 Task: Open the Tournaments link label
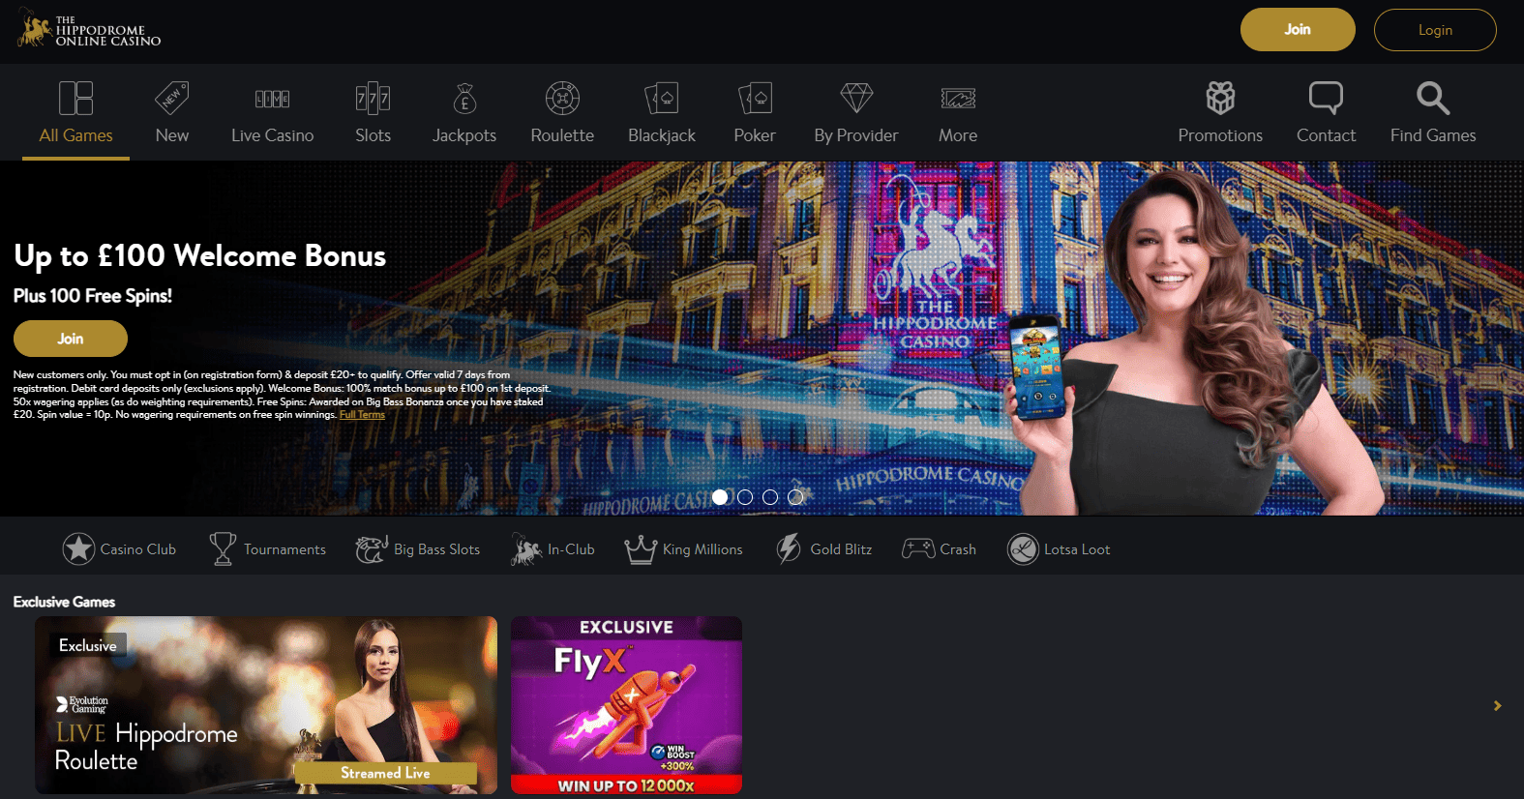click(x=284, y=549)
